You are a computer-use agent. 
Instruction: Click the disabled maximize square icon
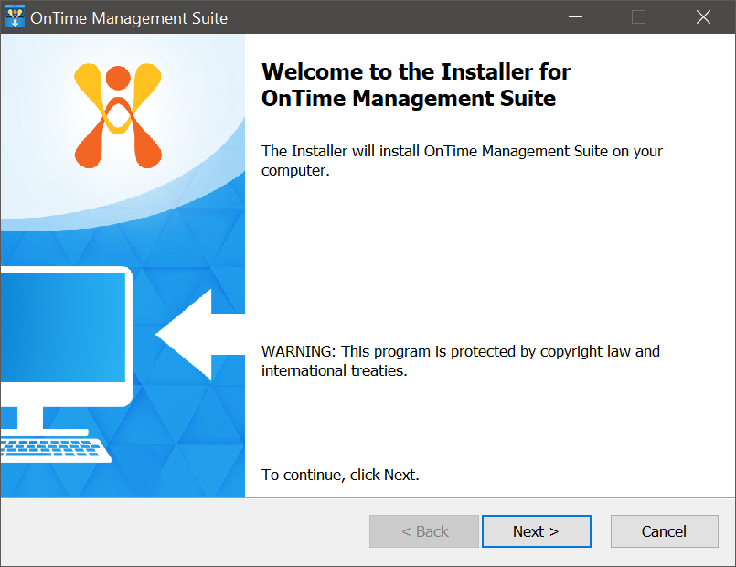[x=638, y=16]
